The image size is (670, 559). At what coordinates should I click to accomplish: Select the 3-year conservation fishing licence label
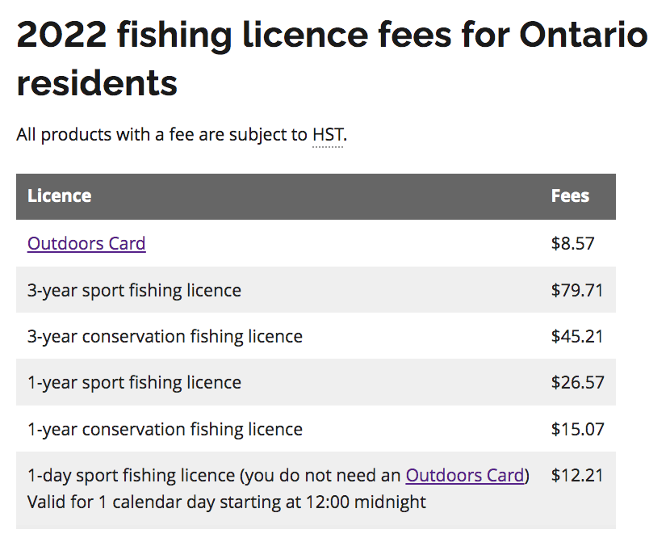[165, 336]
